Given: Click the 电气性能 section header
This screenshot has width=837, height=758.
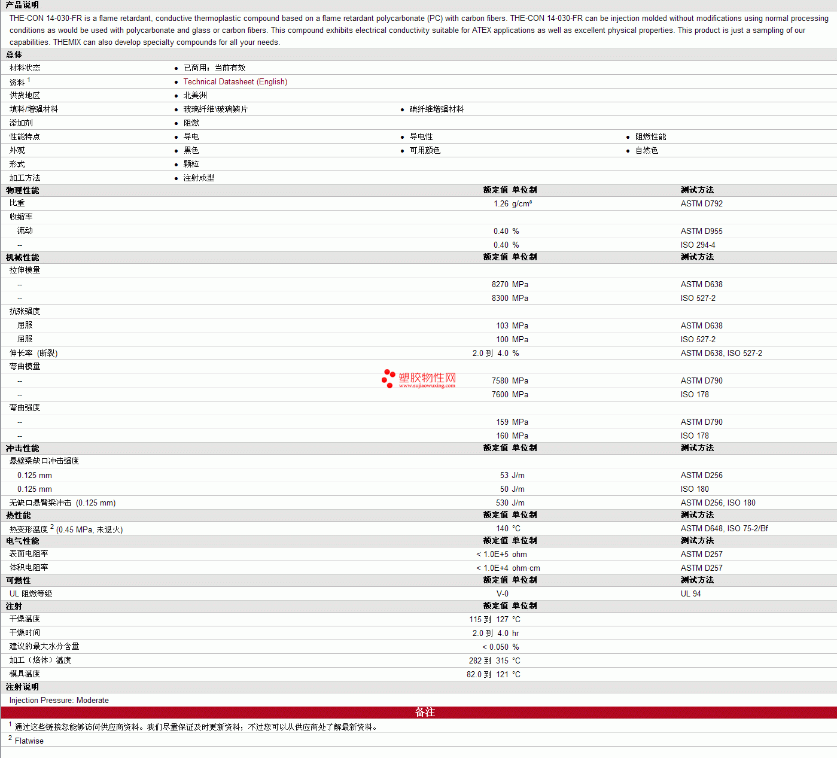Looking at the screenshot, I should 23,541.
